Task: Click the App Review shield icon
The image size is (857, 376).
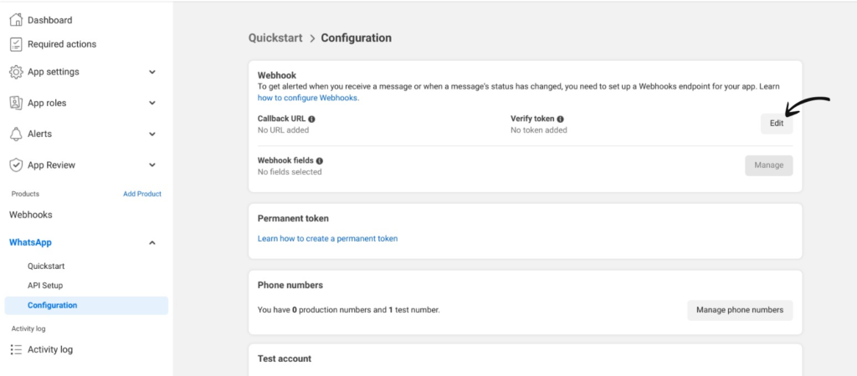Action: point(17,165)
